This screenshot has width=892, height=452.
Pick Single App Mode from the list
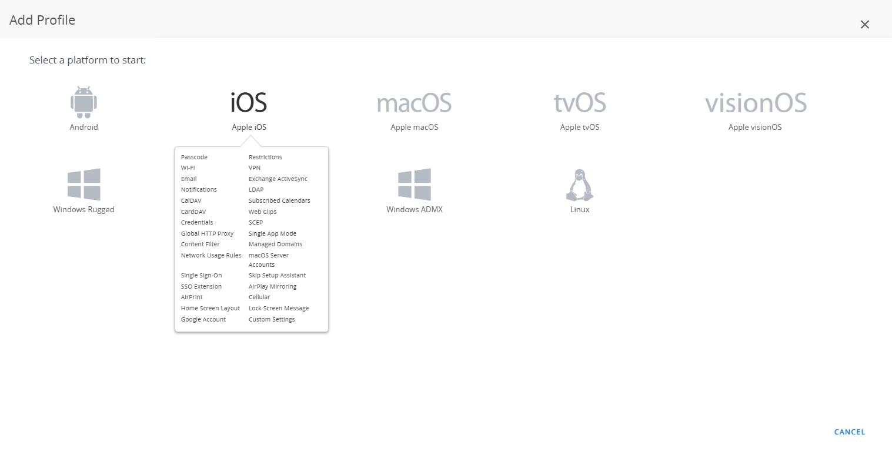point(272,233)
